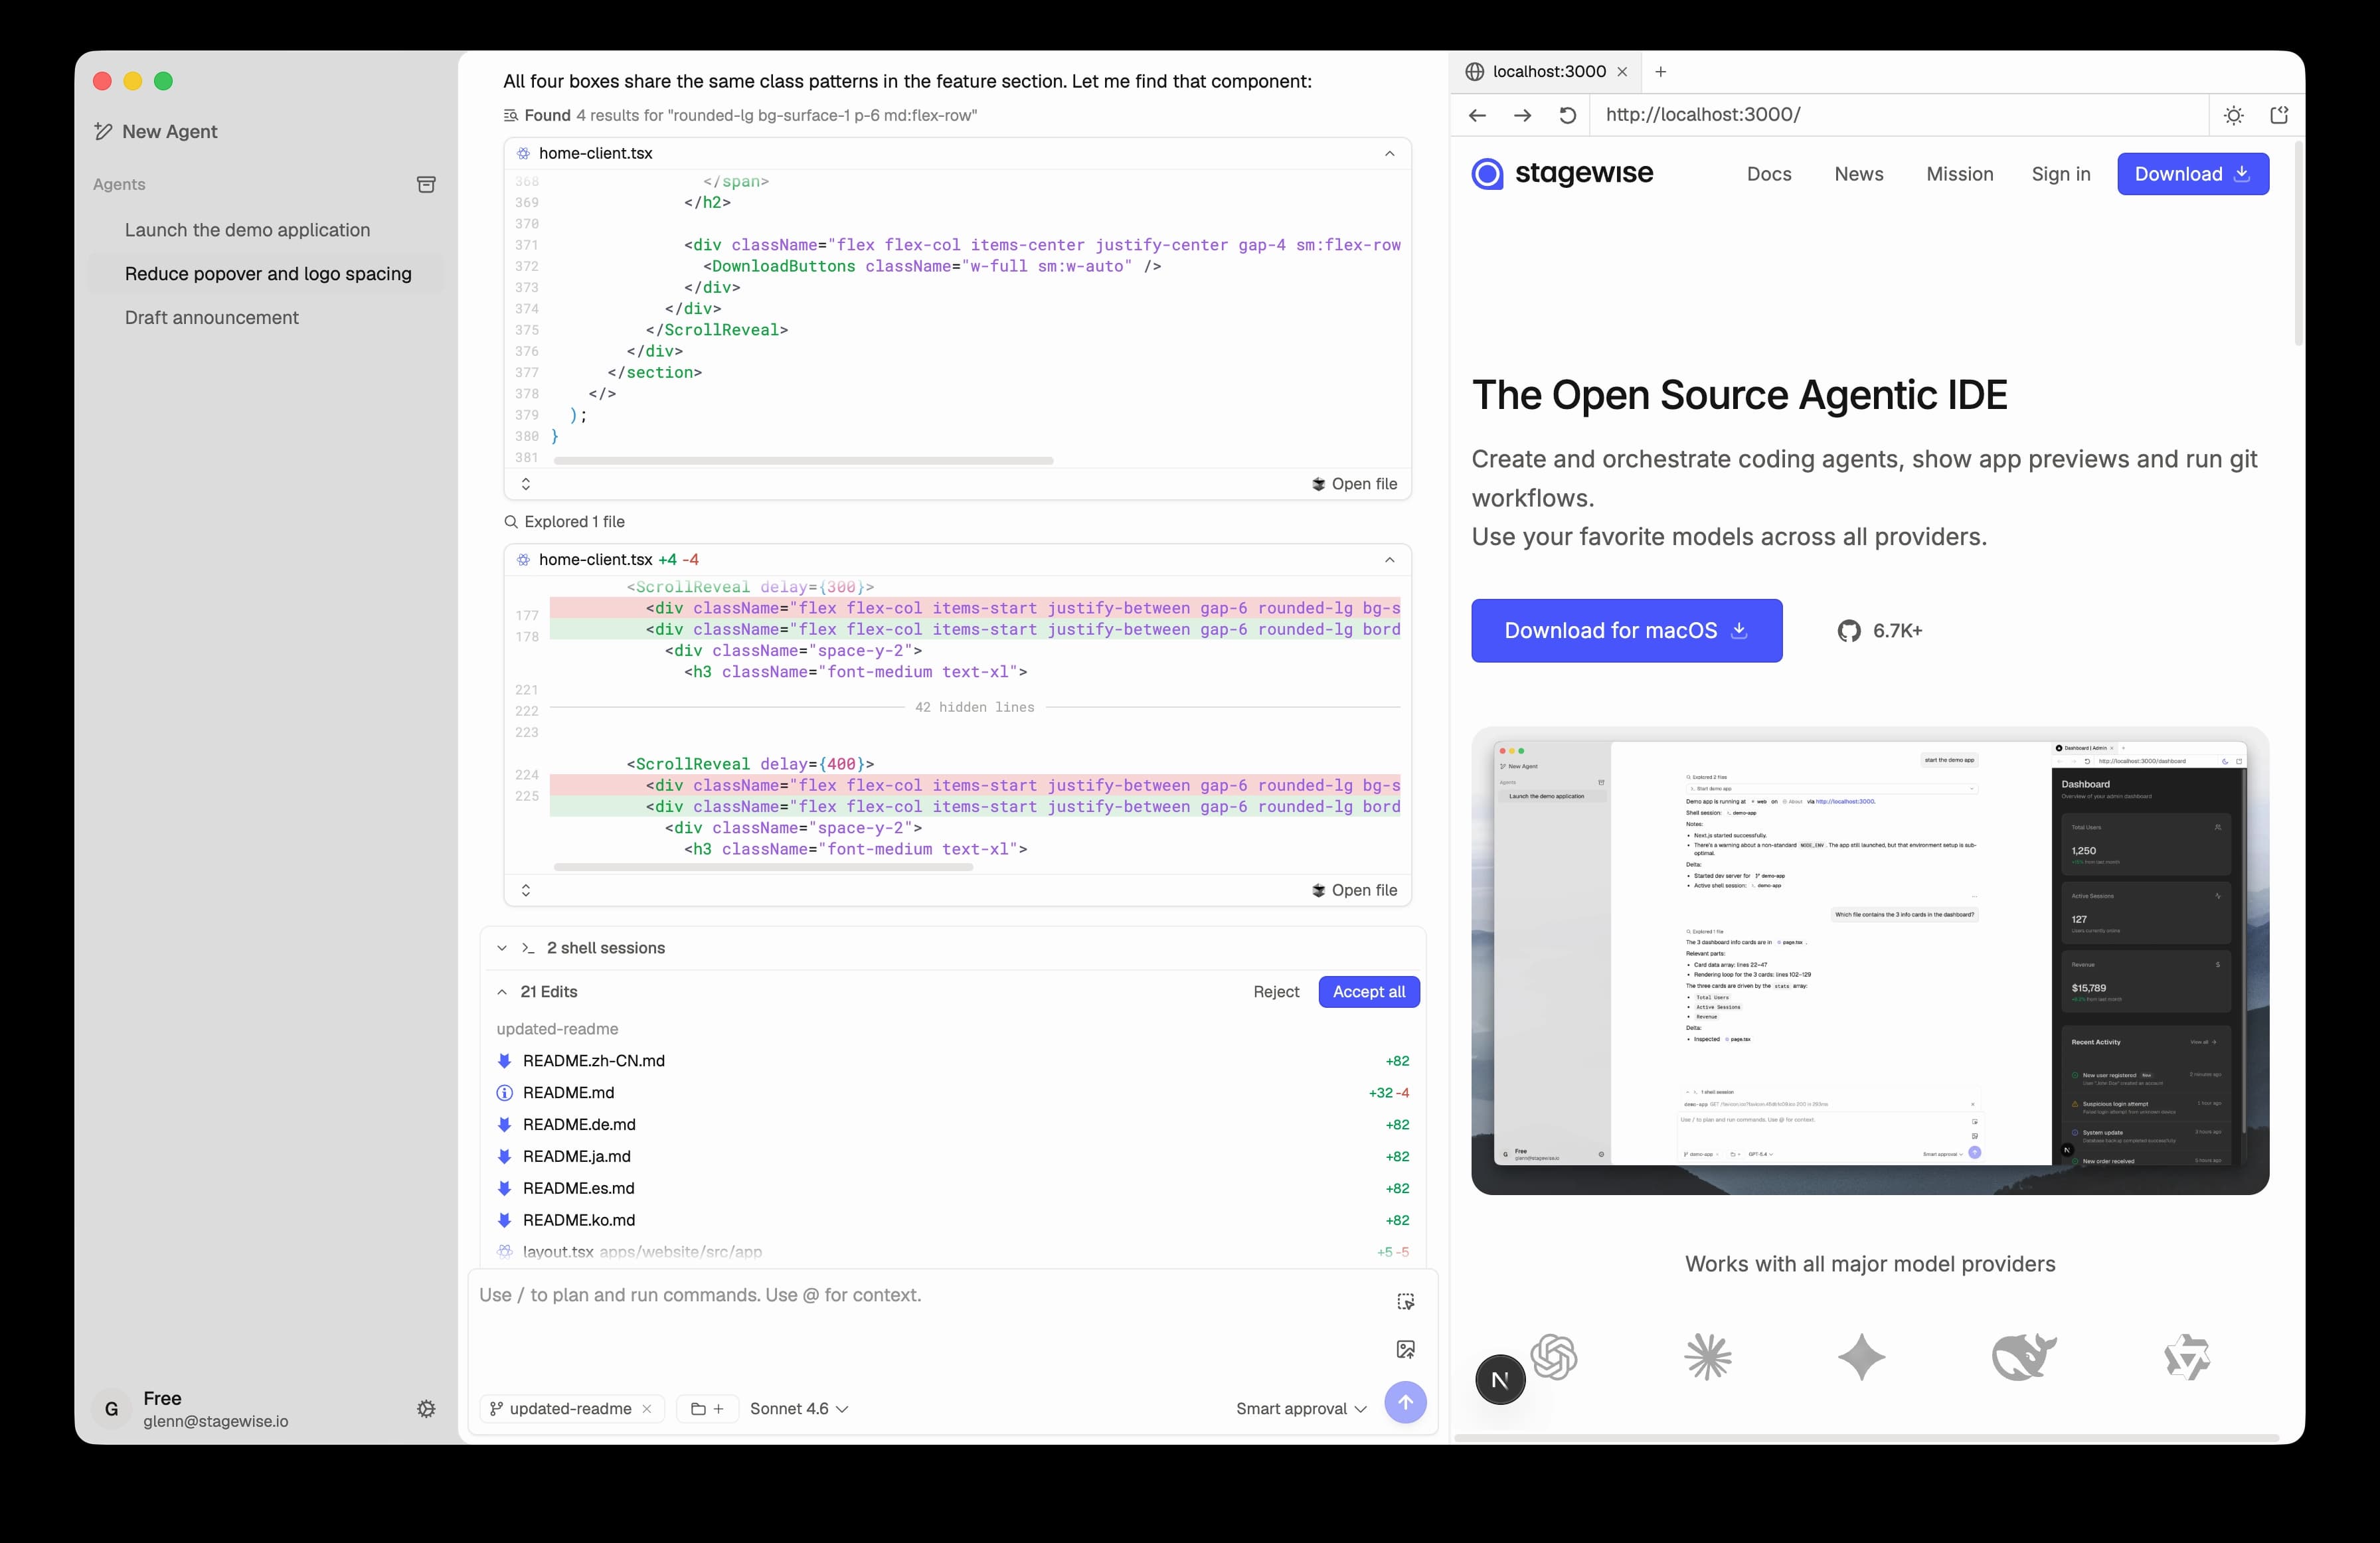
Task: Click the search results icon beside 'Found 4 results'
Action: pos(511,116)
